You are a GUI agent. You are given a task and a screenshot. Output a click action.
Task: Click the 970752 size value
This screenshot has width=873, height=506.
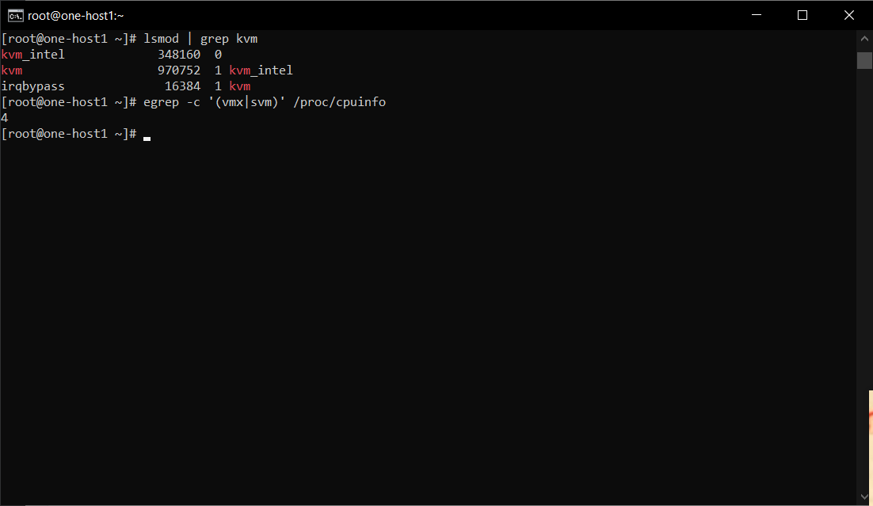(179, 70)
